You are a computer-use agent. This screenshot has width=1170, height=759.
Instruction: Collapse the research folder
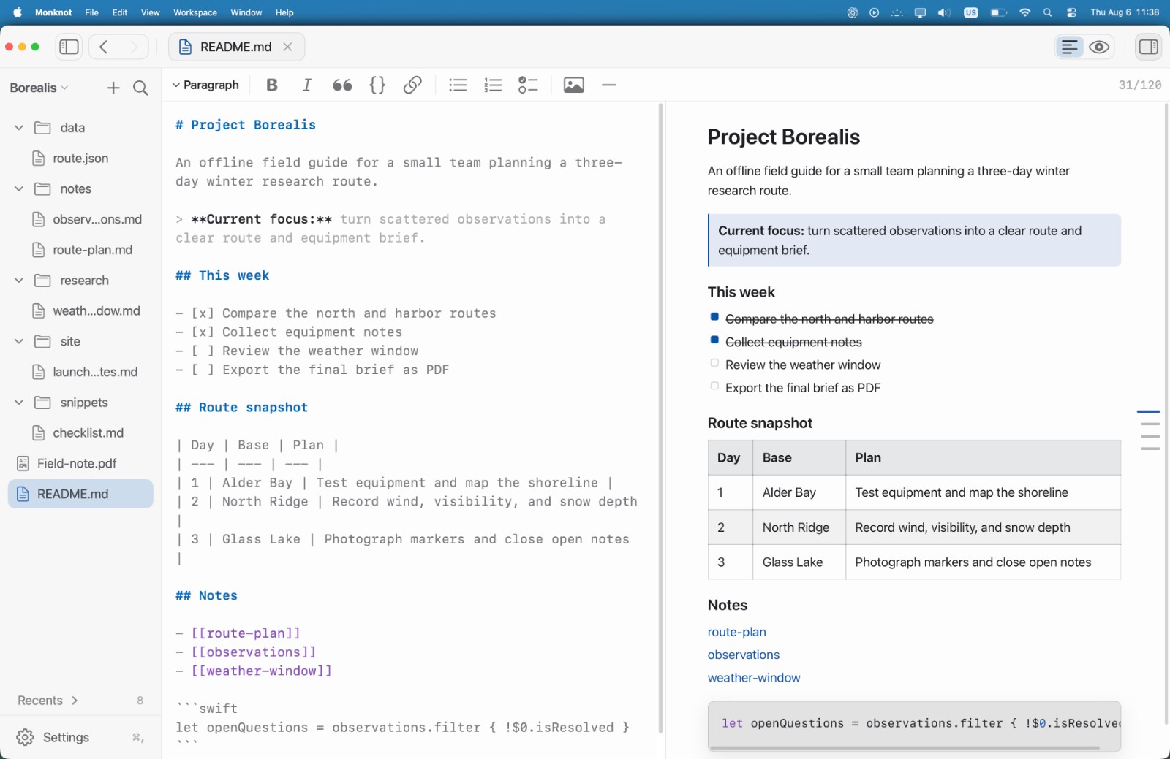[x=19, y=281]
